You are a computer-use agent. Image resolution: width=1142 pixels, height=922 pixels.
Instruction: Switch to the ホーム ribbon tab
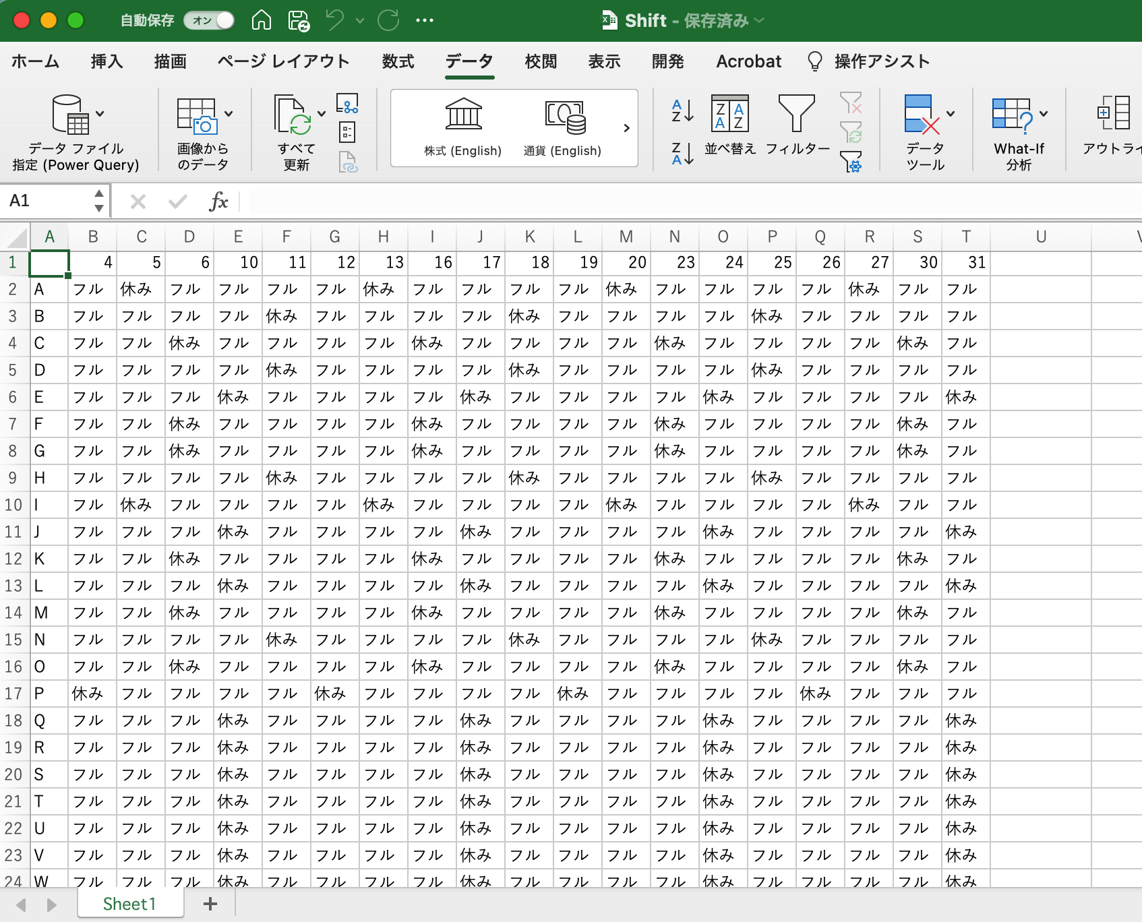click(x=35, y=61)
